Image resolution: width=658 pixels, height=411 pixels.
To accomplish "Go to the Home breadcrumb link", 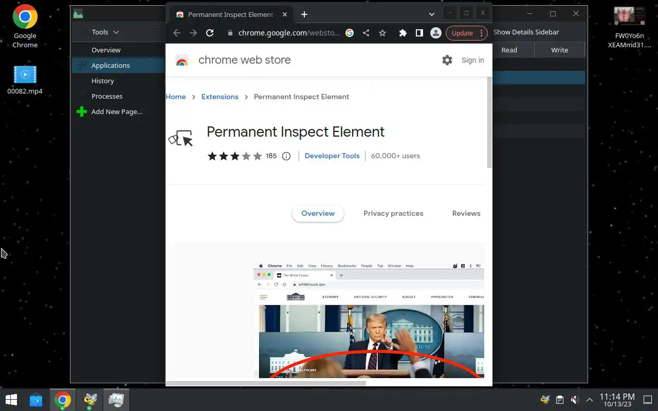I will click(176, 97).
